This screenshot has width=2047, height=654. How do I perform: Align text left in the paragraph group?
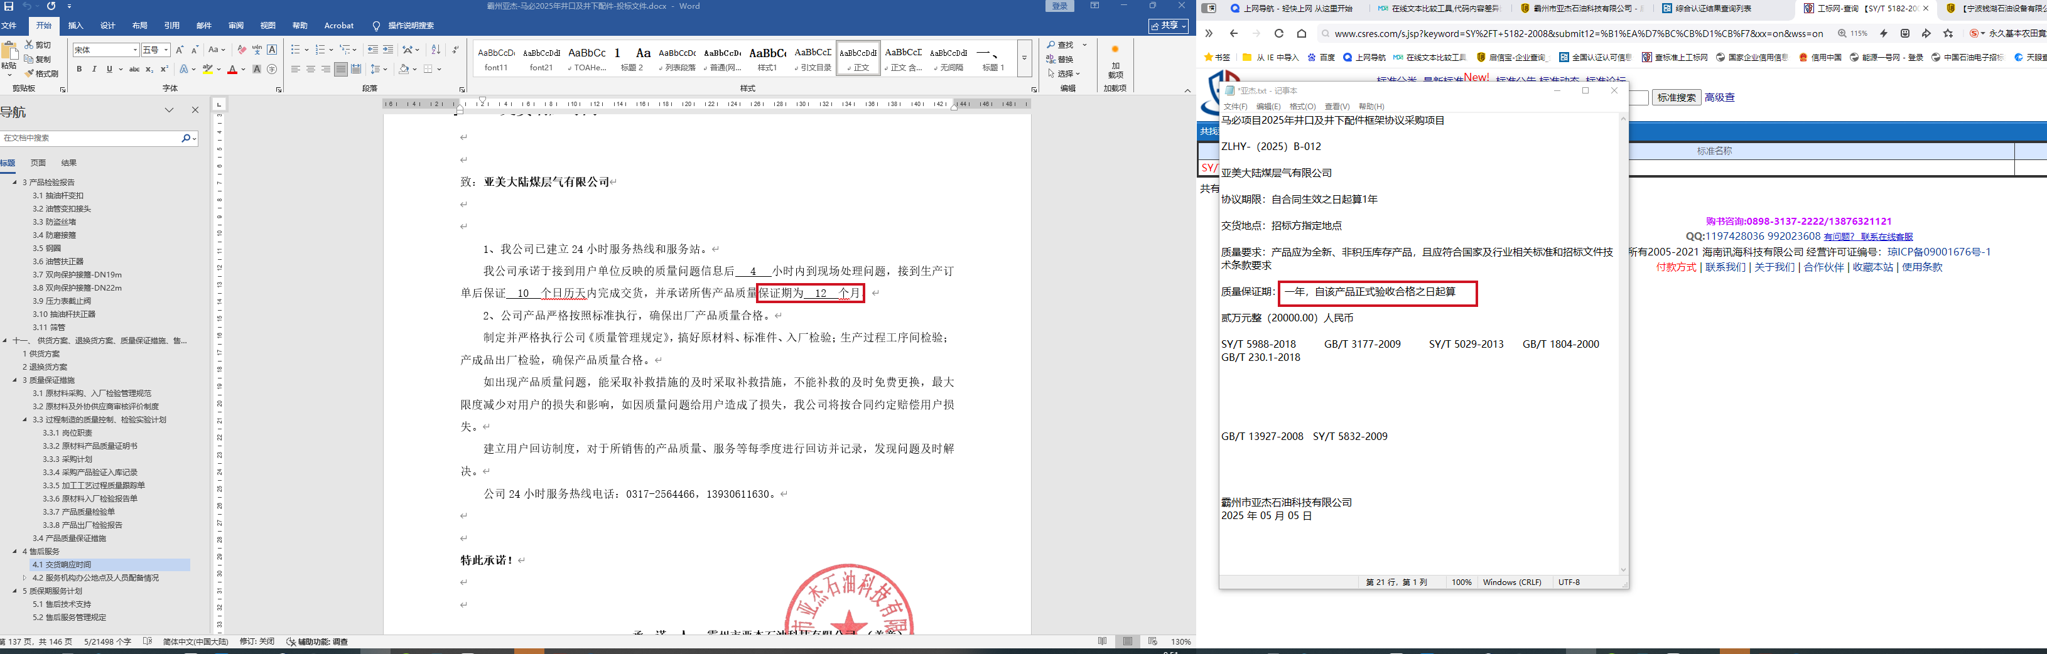pos(296,69)
